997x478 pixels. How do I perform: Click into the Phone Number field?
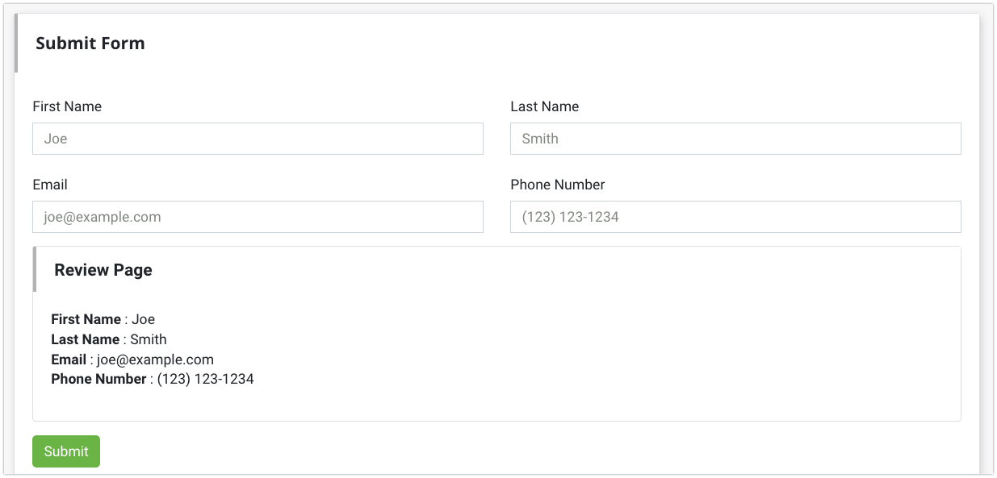tap(735, 217)
